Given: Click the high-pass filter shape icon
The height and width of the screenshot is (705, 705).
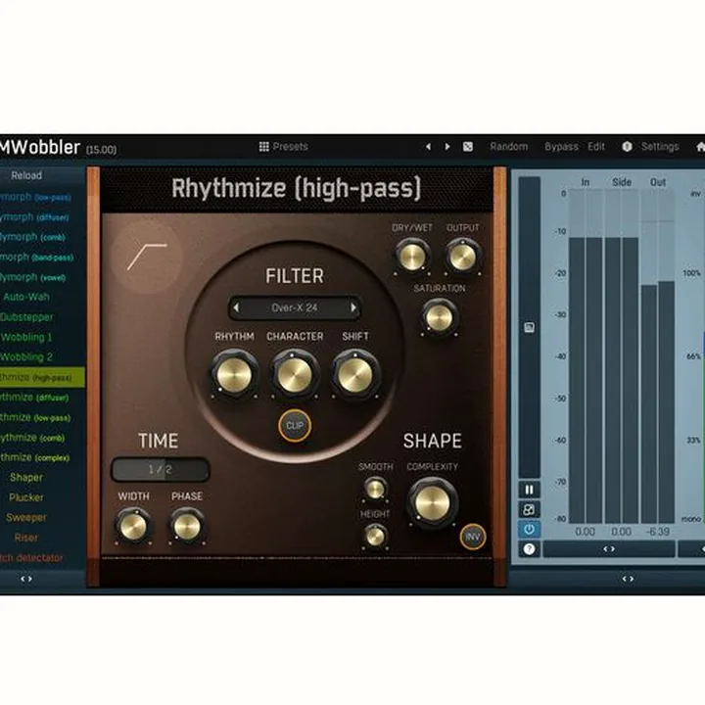Looking at the screenshot, I should (147, 257).
